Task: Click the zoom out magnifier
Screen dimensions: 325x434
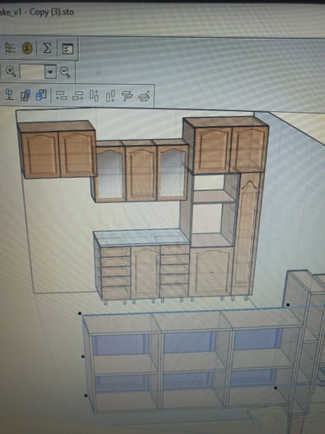Action: point(65,72)
